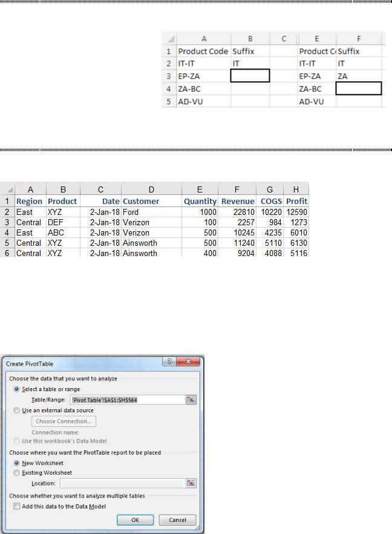The width and height of the screenshot is (392, 534).
Task: Click the 'Ford' customer cell
Action: [x=151, y=212]
